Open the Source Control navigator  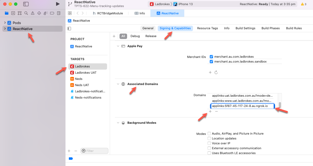13,13
